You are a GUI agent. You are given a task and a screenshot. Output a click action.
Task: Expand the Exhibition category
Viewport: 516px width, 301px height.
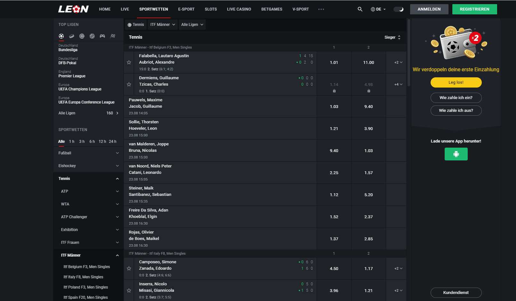(89, 230)
